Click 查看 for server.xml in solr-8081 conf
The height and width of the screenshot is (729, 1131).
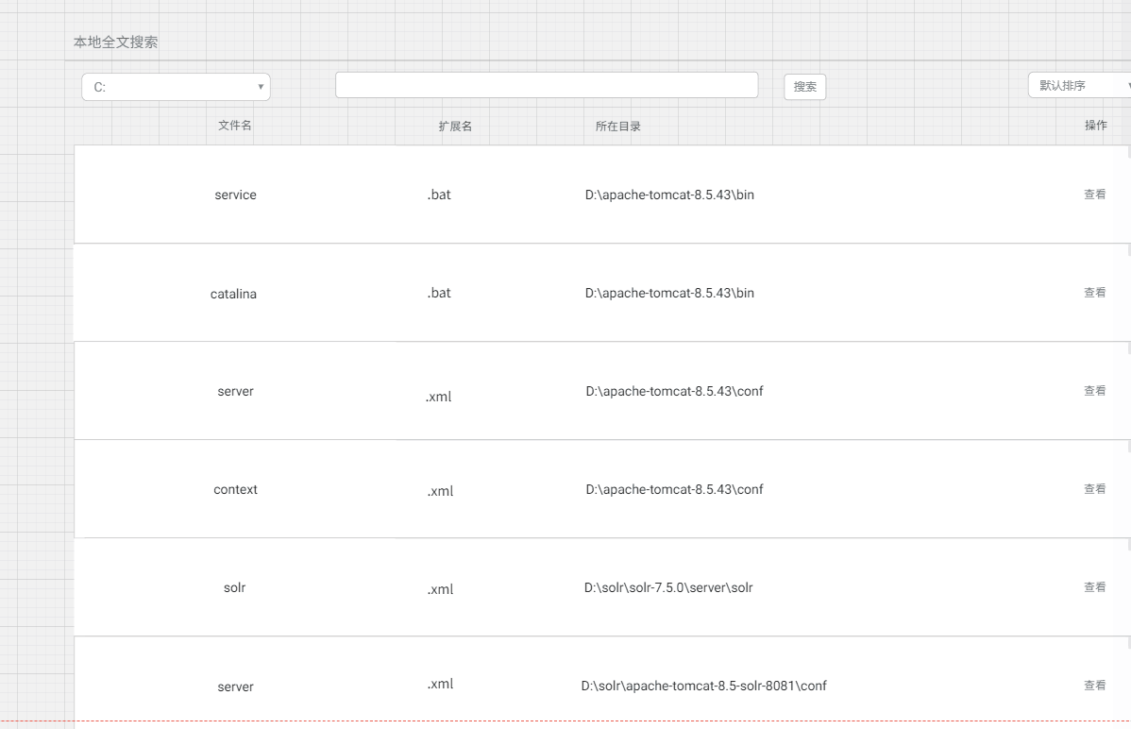point(1094,686)
